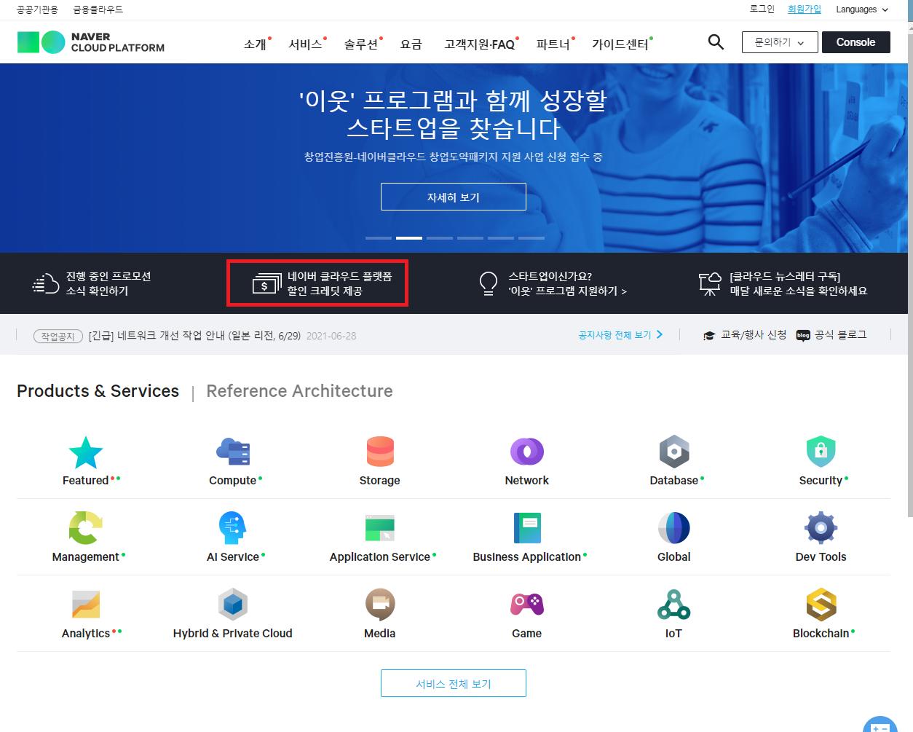Open the Featured star icon
The width and height of the screenshot is (913, 732).
coord(86,452)
